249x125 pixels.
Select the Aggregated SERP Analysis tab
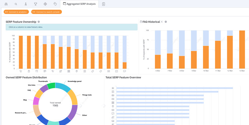click(79, 4)
